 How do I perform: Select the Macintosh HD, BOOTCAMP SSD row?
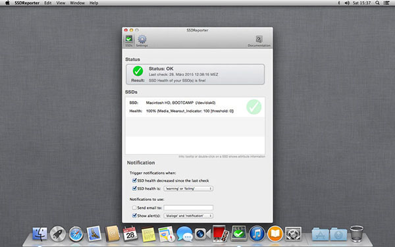click(195, 107)
